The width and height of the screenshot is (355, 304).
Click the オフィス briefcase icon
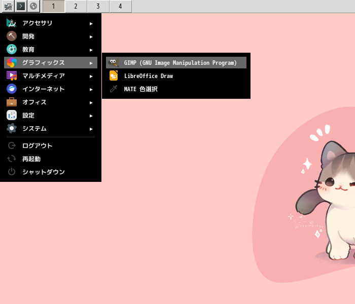tap(11, 102)
